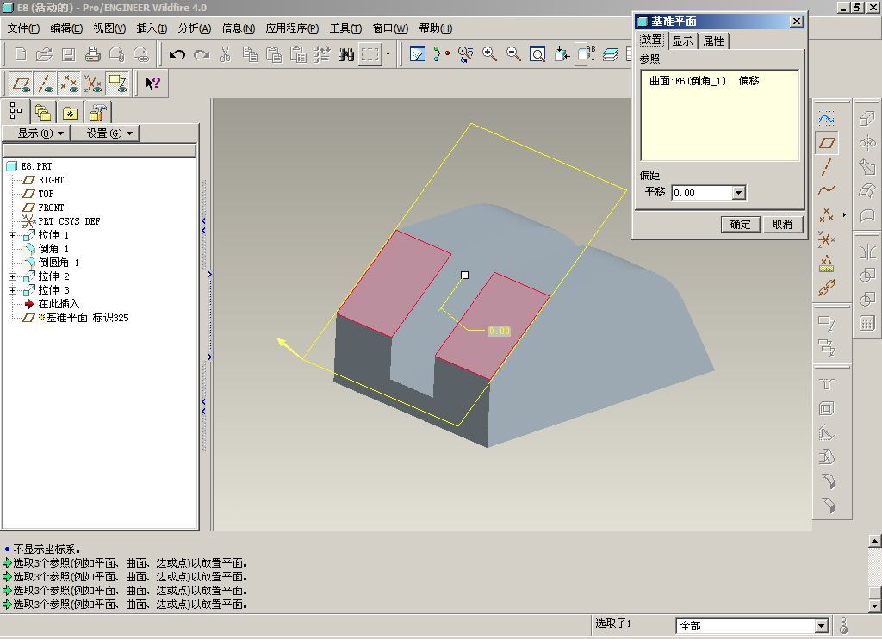Click the Open file folder icon
This screenshot has height=639, width=882.
(x=44, y=54)
